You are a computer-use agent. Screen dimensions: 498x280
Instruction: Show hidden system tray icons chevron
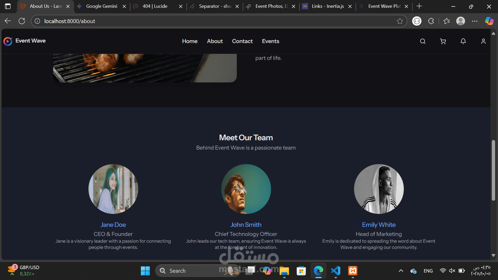(x=401, y=271)
